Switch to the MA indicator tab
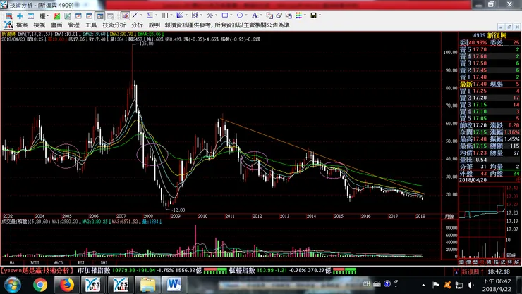522x294 pixels. click(12, 262)
